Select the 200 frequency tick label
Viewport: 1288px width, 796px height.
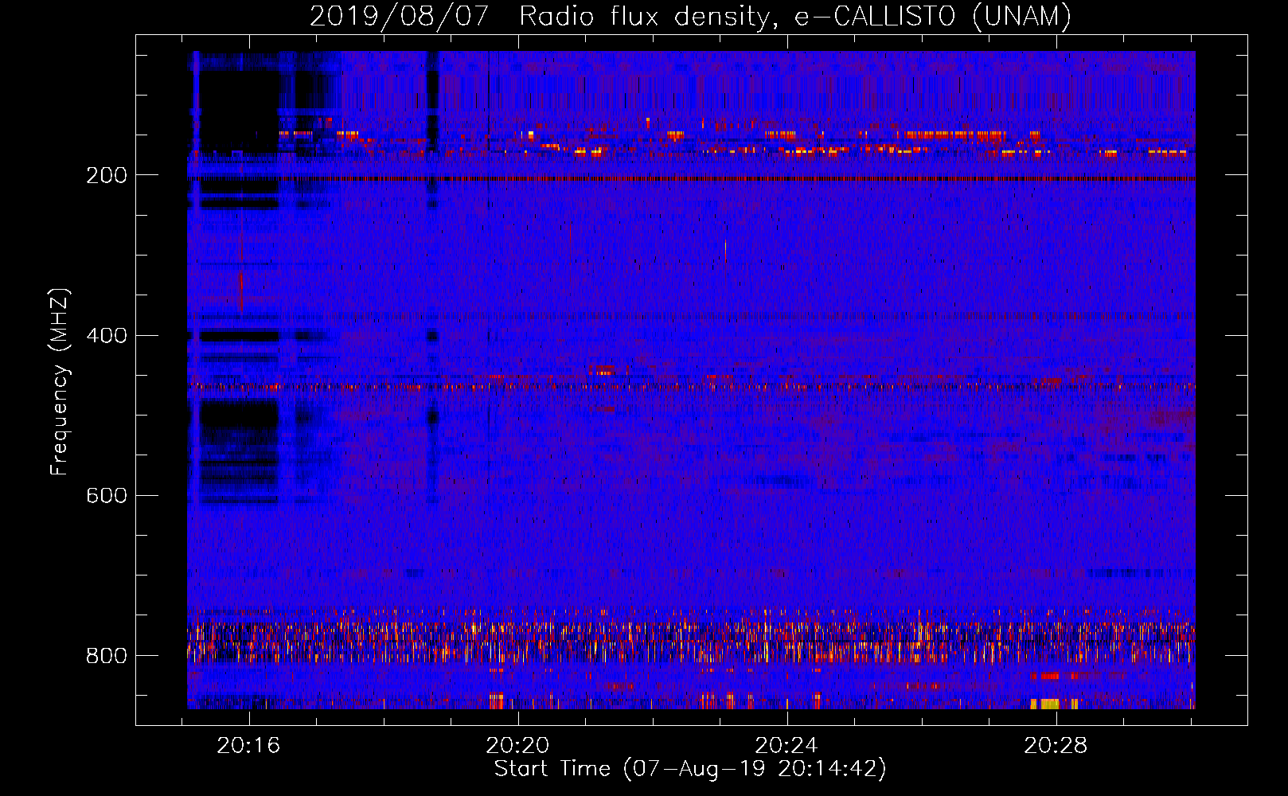point(106,176)
